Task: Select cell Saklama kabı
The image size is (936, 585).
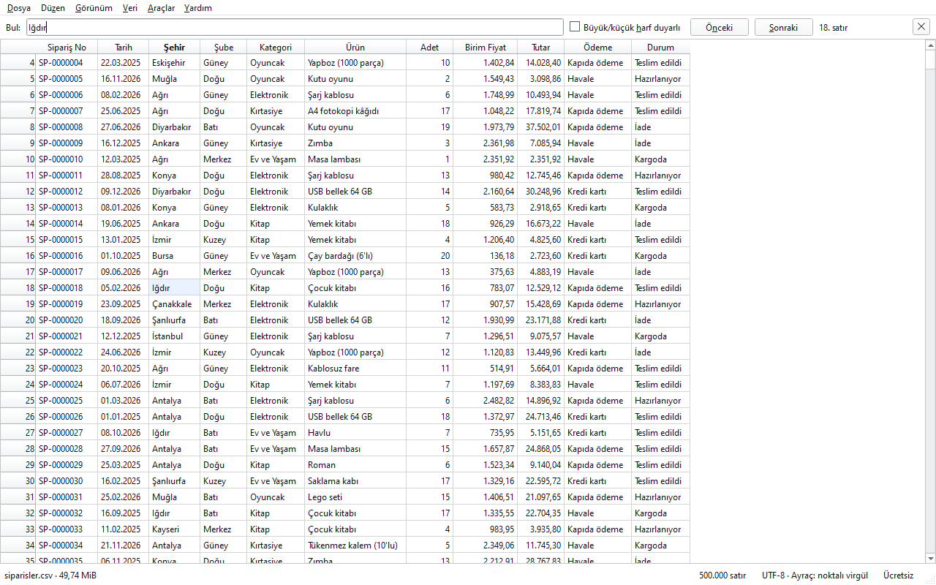Action: (355, 481)
